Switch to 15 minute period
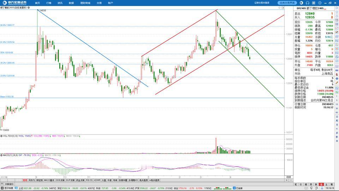 pos(337,104)
